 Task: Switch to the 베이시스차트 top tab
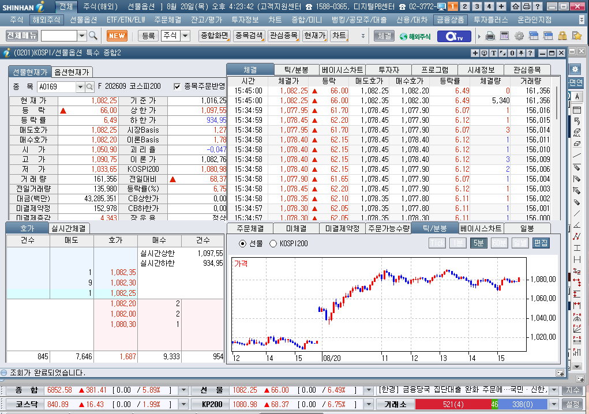coord(342,70)
